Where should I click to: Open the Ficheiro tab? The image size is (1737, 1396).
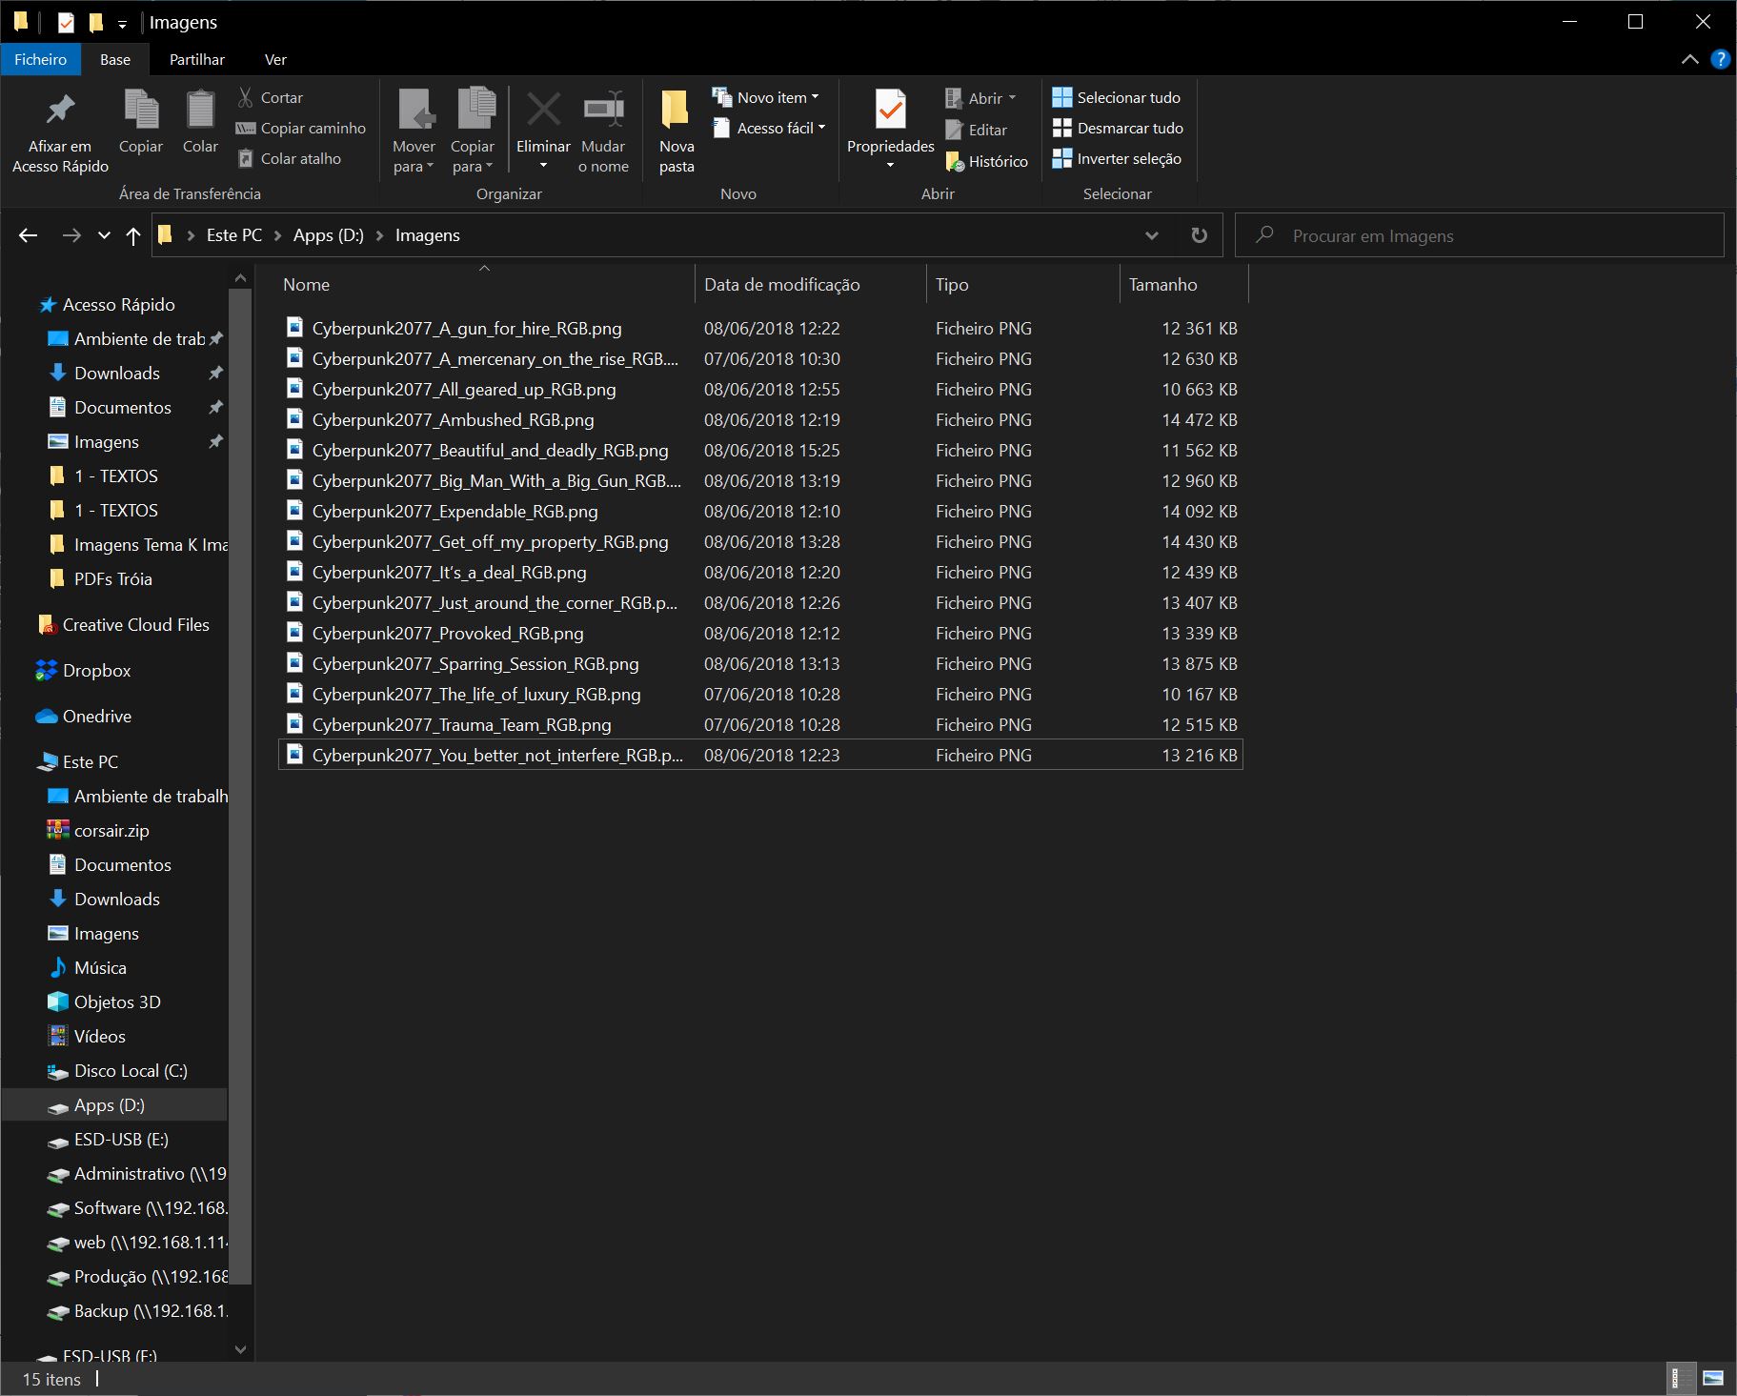[x=41, y=59]
